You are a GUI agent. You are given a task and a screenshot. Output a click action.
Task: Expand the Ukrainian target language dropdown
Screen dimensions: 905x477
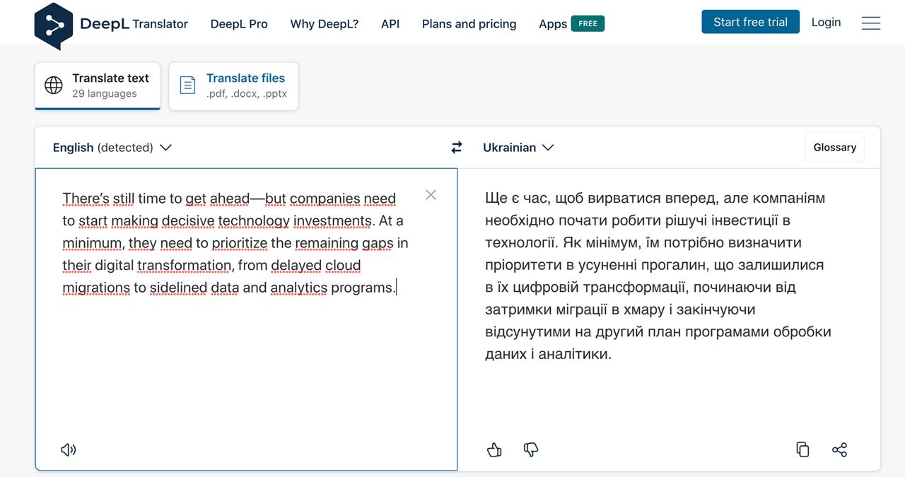point(518,148)
